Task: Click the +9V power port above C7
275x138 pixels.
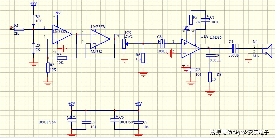Action: pyautogui.click(x=138, y=104)
